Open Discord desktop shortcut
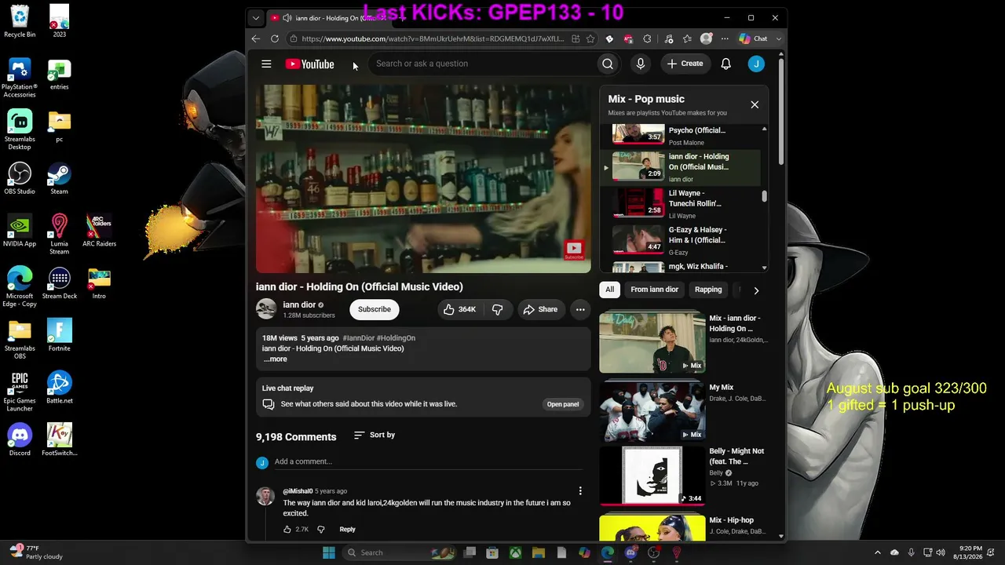Screen dimensions: 1005x565 20,440
